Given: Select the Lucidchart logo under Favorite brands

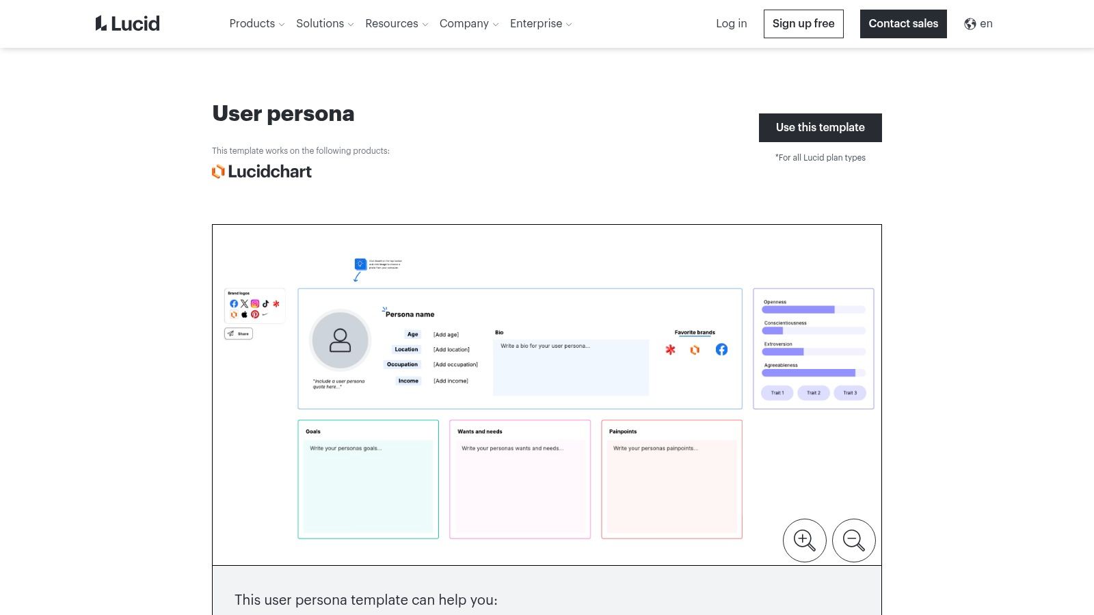Looking at the screenshot, I should pyautogui.click(x=695, y=350).
